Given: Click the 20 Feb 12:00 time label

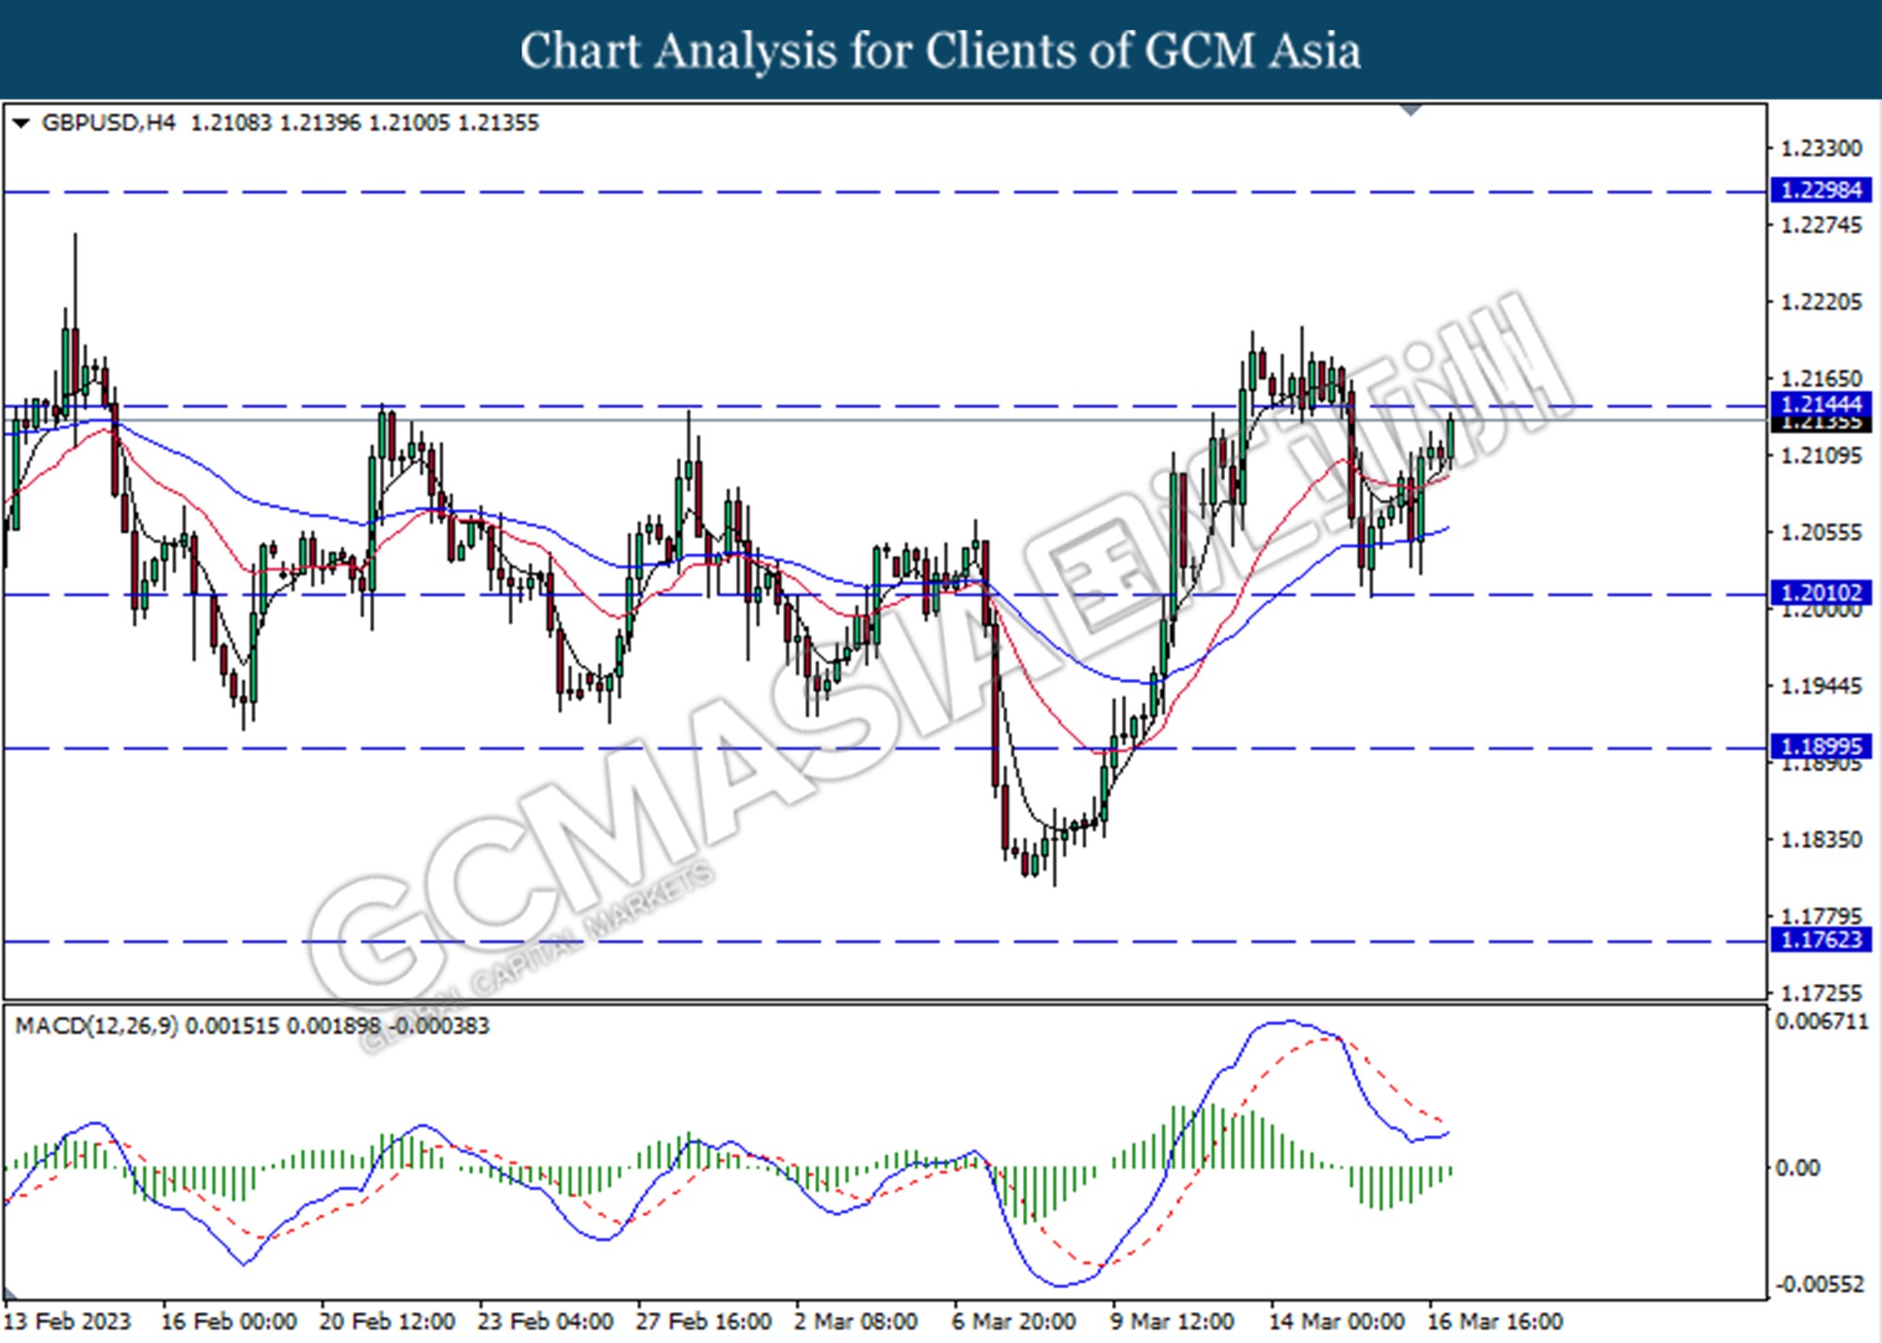Looking at the screenshot, I should tap(387, 1321).
